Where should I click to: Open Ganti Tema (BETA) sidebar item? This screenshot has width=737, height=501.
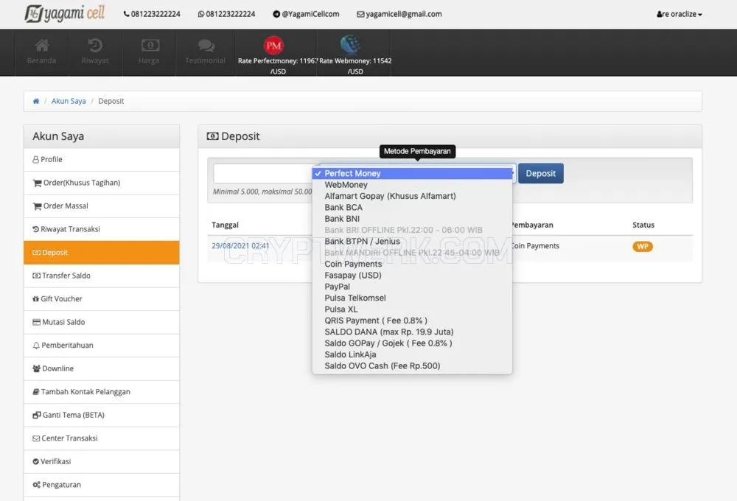click(x=102, y=415)
